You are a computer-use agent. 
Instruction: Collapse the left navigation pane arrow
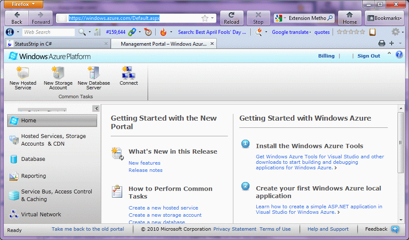[96, 108]
